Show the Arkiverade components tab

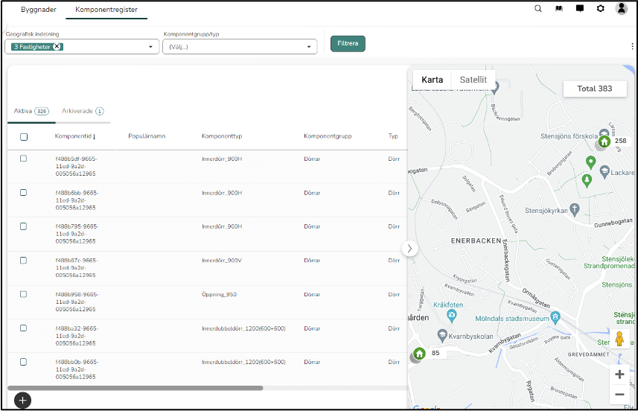coord(83,111)
